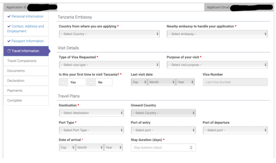Switch to the Documents step
This screenshot has height=163, width=276.
[x=16, y=71]
